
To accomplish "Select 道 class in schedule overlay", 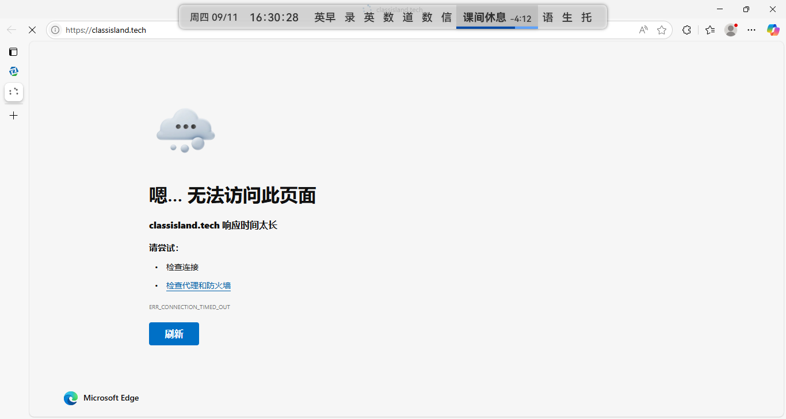I will [x=408, y=17].
